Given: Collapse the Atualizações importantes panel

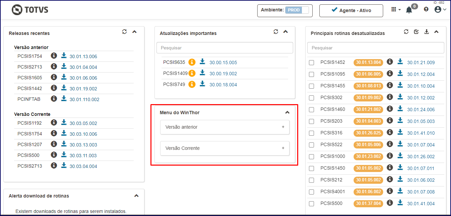Looking at the screenshot, I should [x=285, y=32].
